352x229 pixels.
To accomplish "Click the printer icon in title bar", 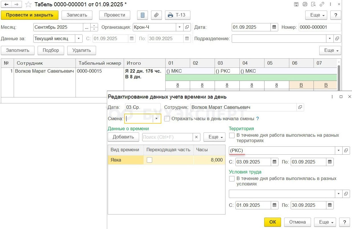I will (x=305, y=4).
